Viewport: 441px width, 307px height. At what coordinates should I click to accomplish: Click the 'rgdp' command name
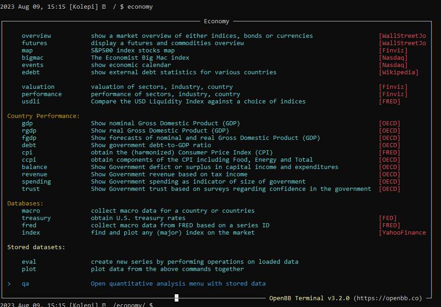tap(29, 131)
